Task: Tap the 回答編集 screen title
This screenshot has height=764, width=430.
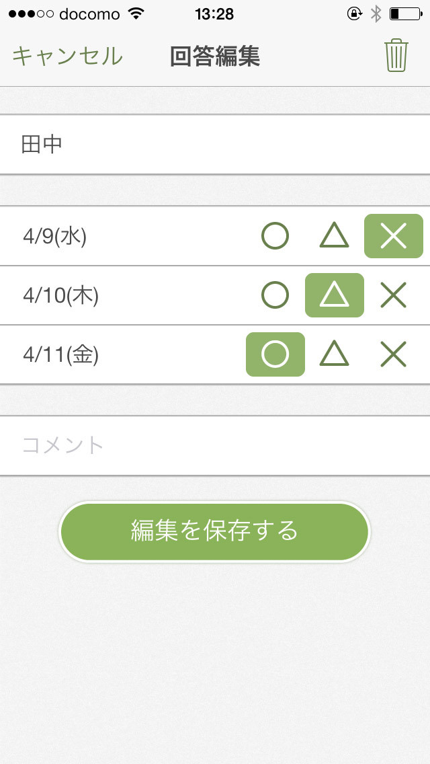Action: click(x=215, y=56)
